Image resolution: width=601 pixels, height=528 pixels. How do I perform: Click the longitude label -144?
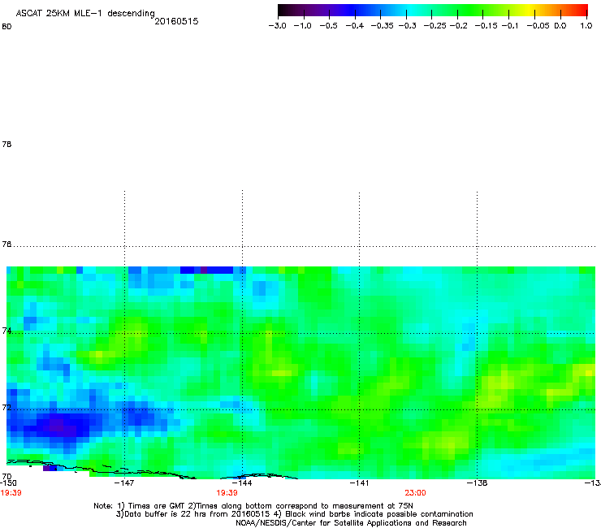point(242,483)
